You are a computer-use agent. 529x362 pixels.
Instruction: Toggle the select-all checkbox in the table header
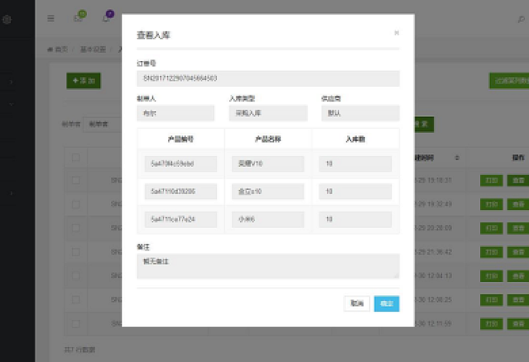(x=75, y=157)
